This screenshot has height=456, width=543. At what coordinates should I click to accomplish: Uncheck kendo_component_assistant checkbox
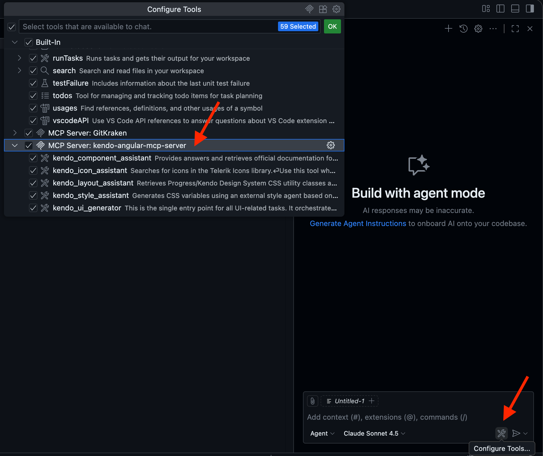point(33,158)
